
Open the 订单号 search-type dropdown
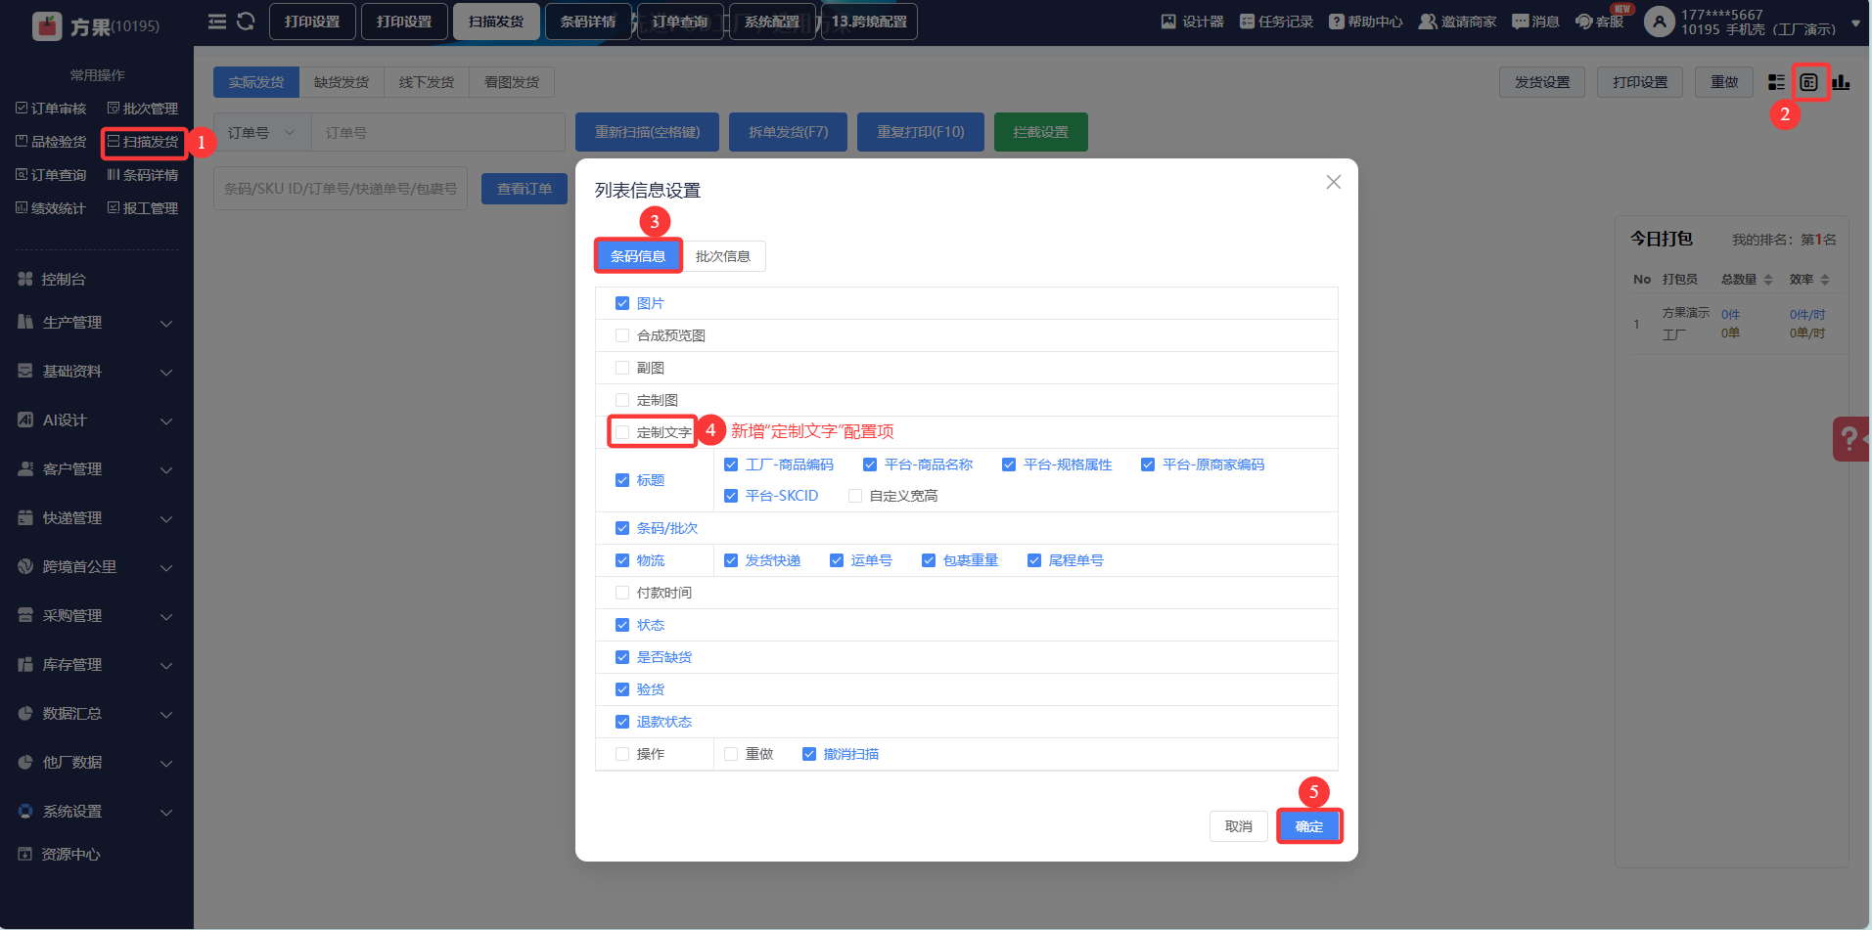click(x=262, y=132)
